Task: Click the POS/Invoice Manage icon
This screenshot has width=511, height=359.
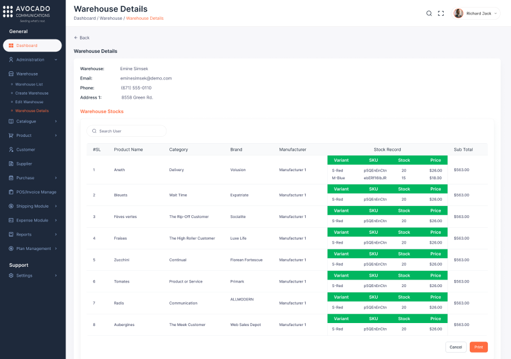Action: pyautogui.click(x=11, y=192)
